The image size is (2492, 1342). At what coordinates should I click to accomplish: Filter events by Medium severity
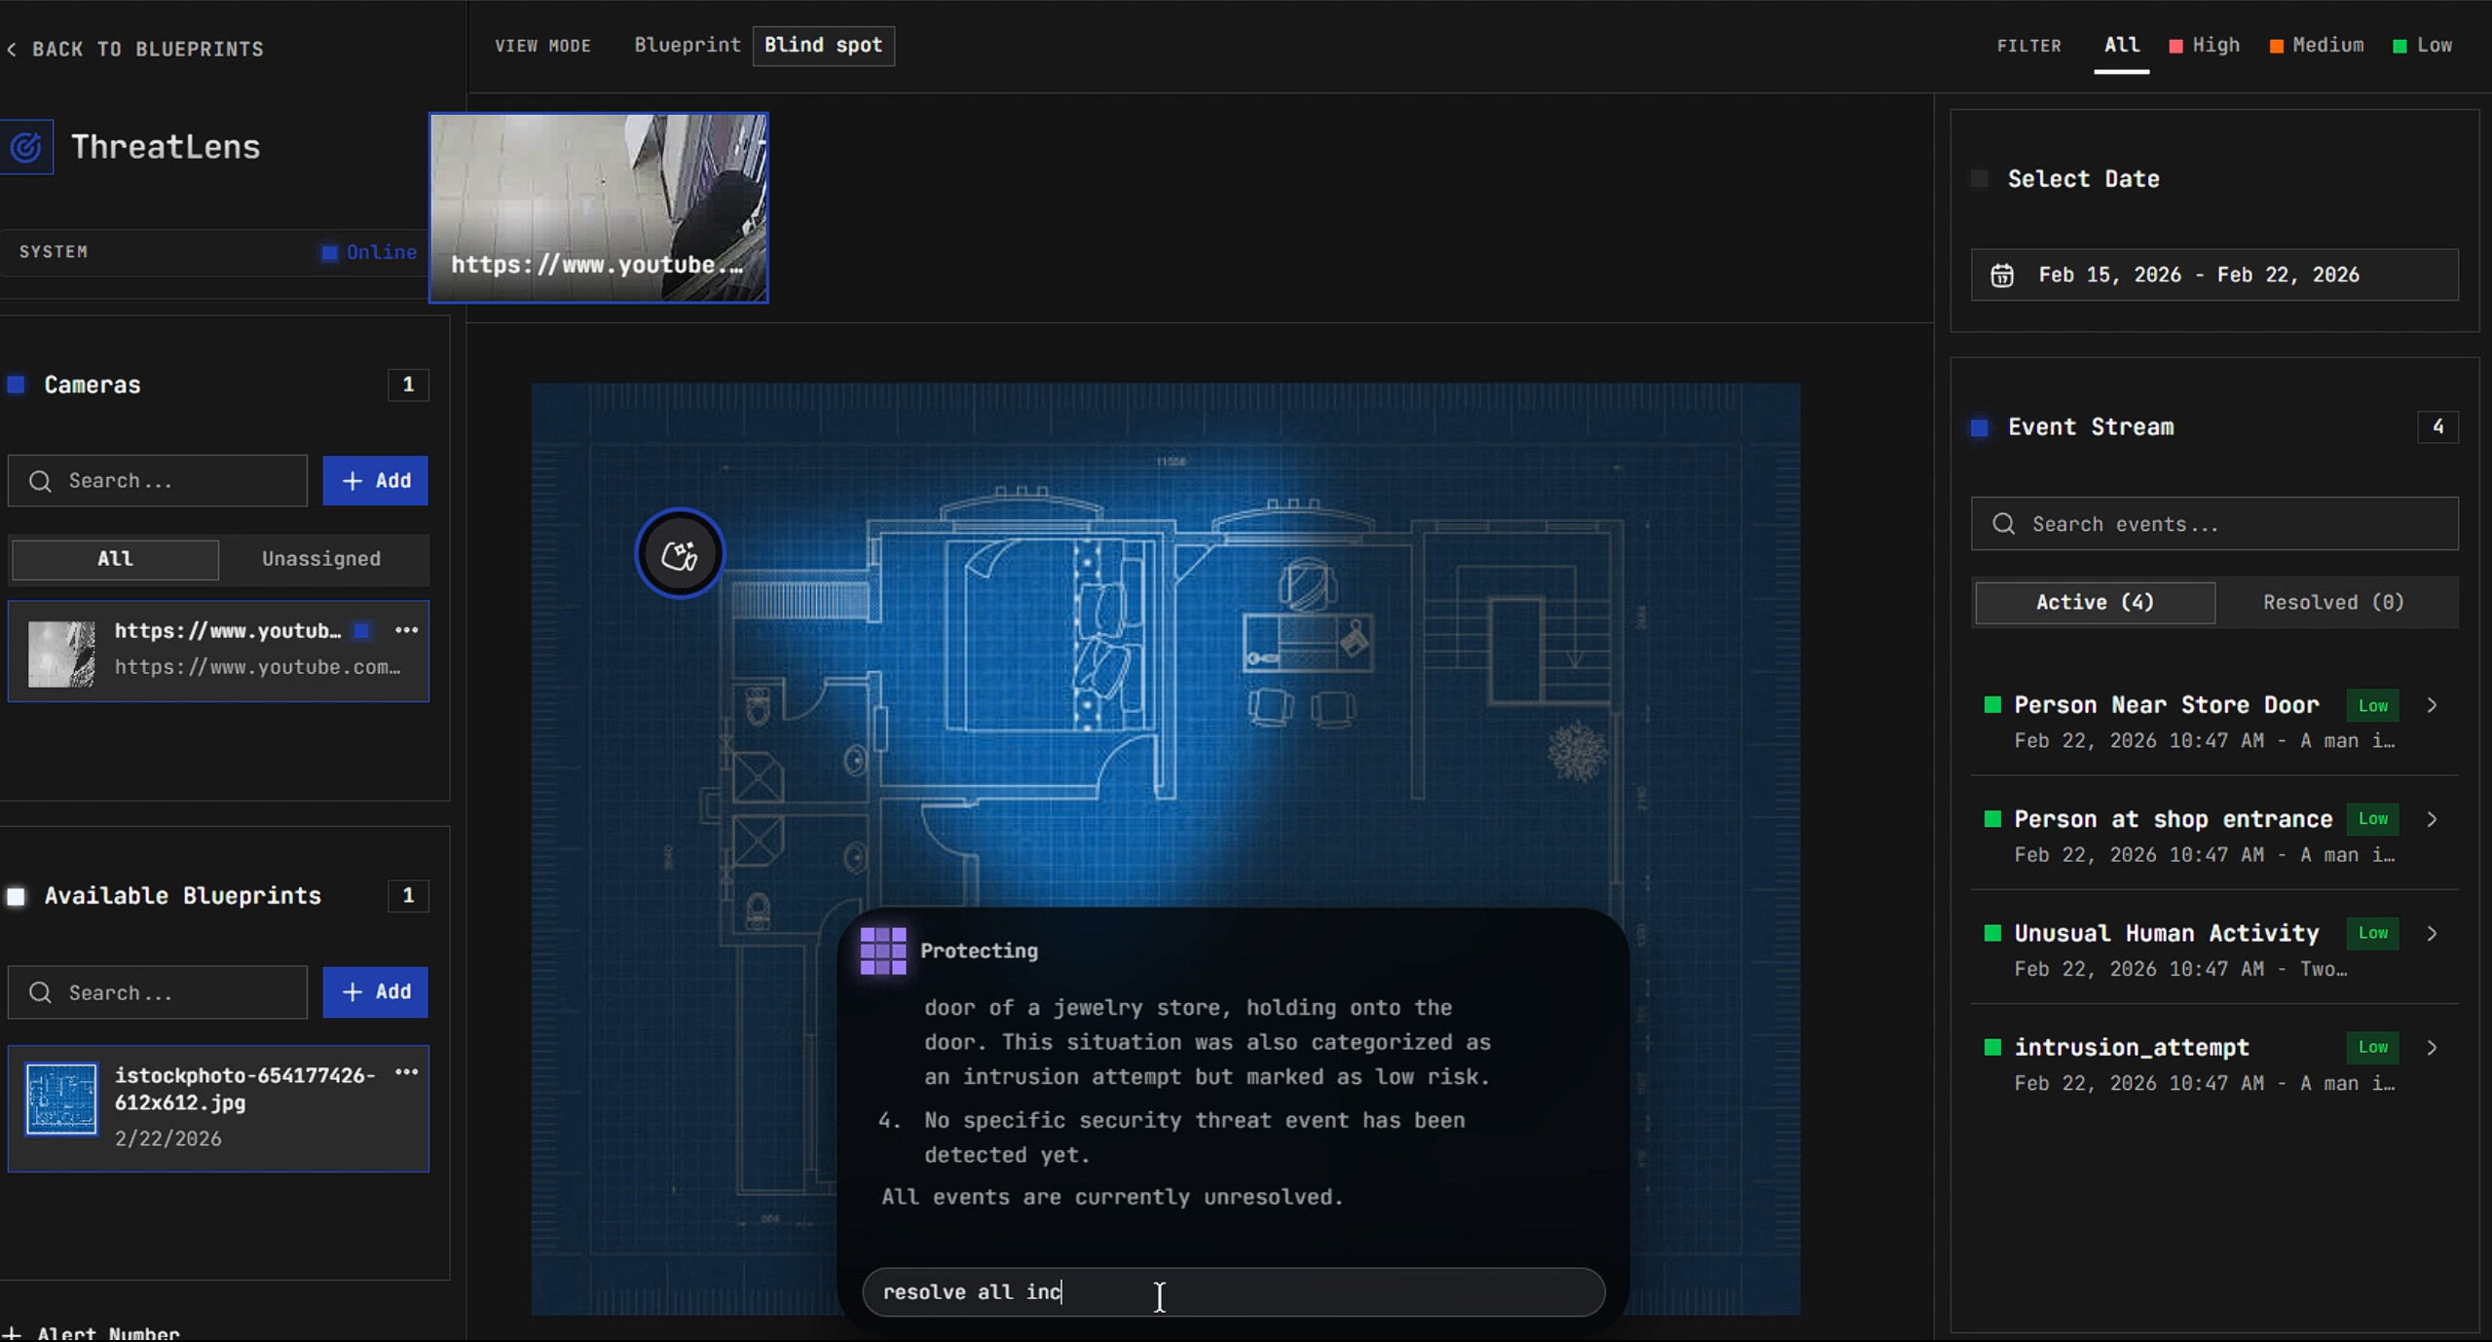2317,46
